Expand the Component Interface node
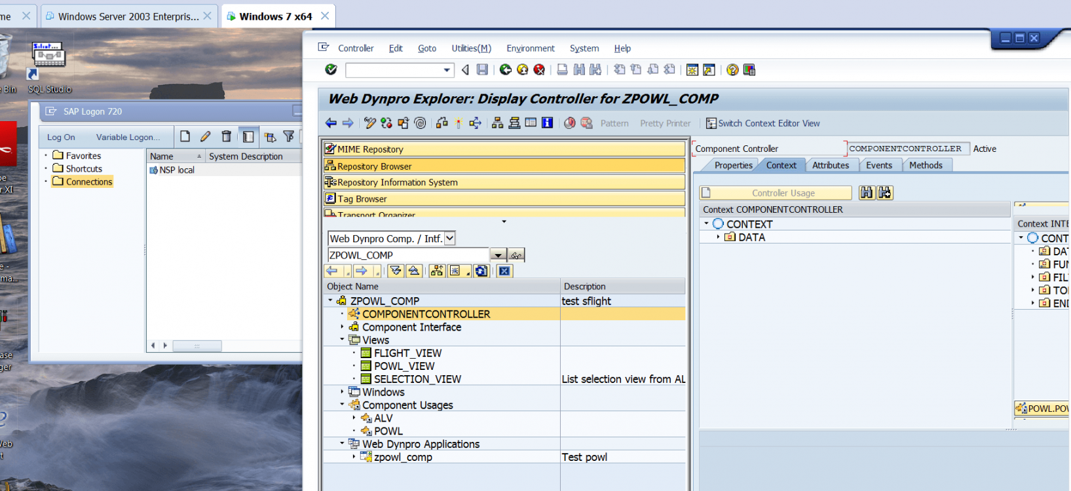 (342, 326)
